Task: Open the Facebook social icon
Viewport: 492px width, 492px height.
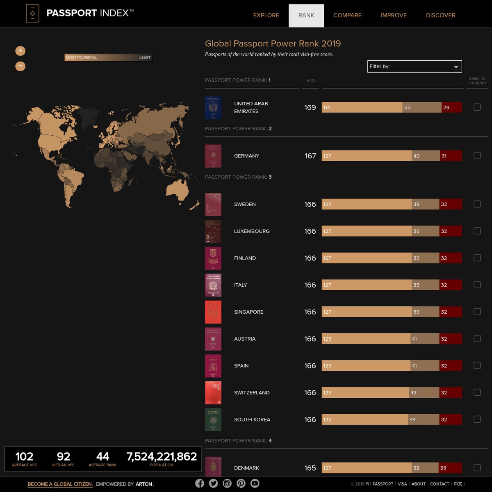Action: coord(200,483)
